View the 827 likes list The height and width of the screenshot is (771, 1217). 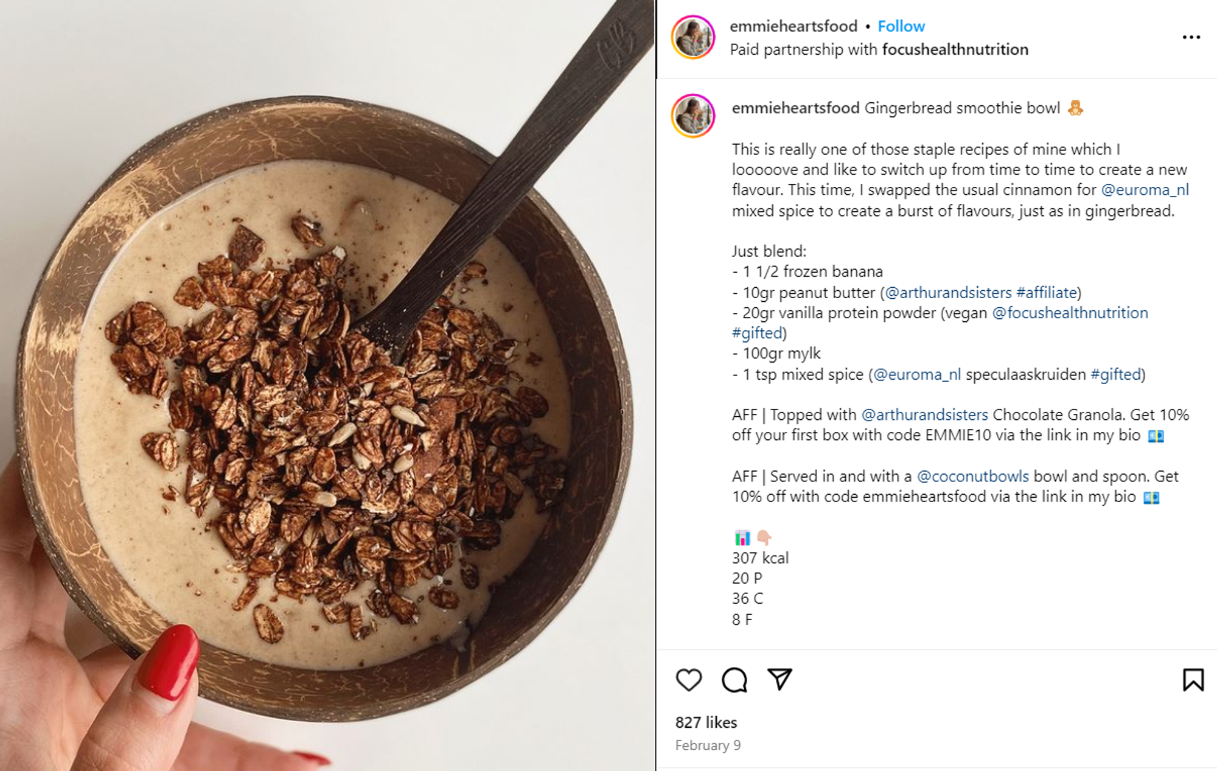point(706,722)
